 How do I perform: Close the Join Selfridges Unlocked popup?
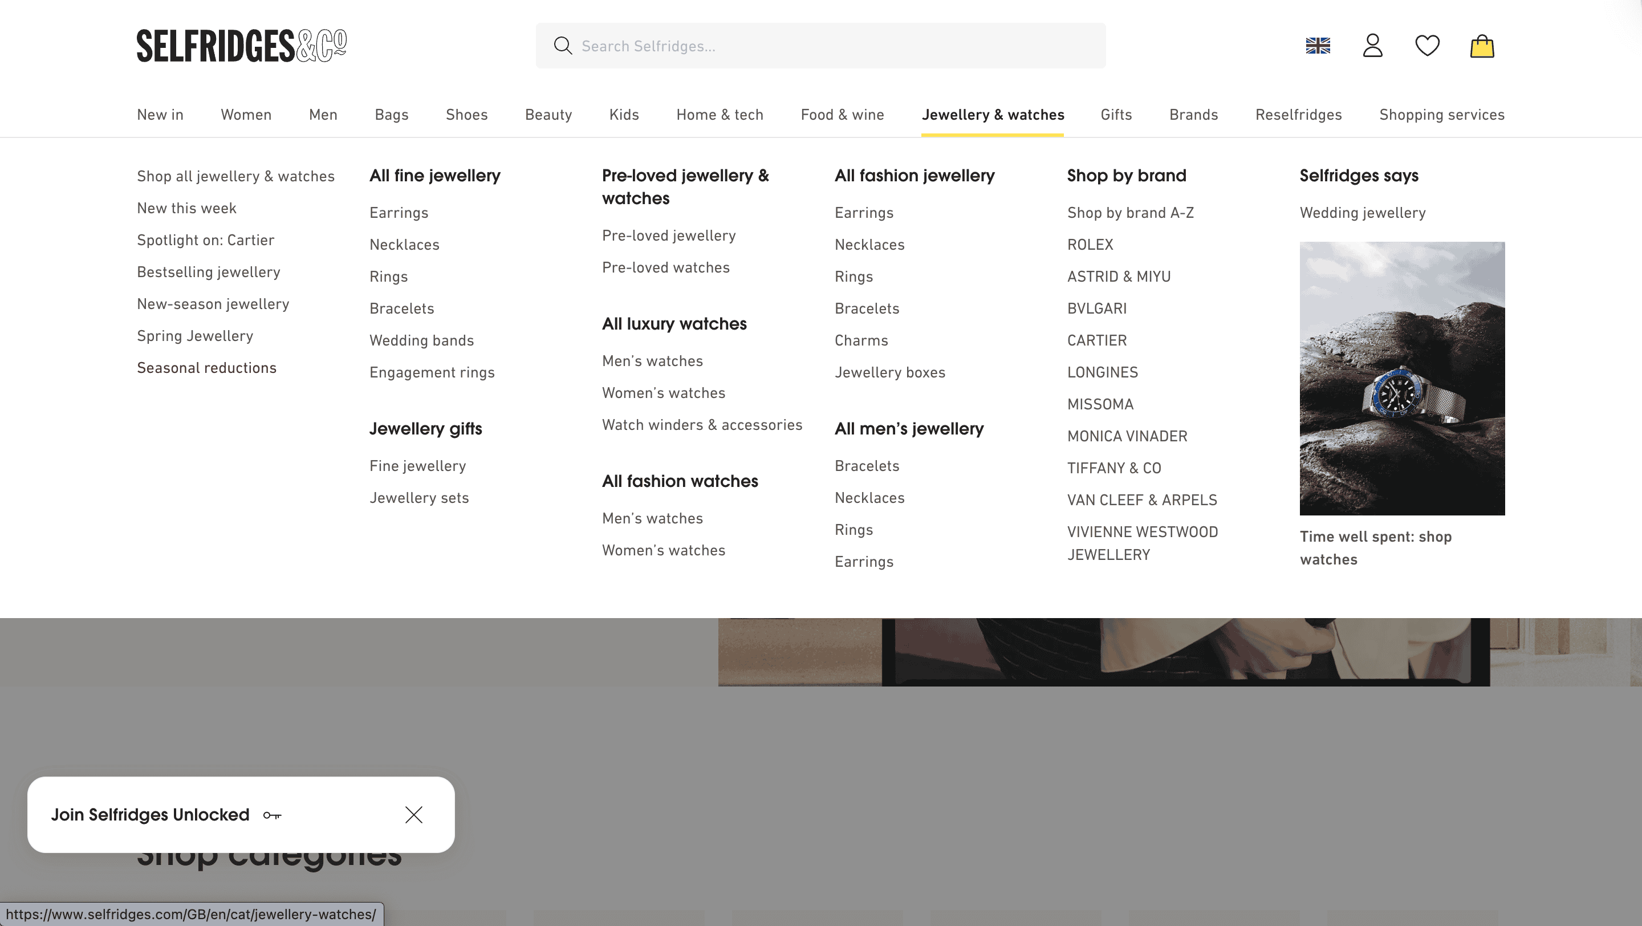[x=414, y=814]
